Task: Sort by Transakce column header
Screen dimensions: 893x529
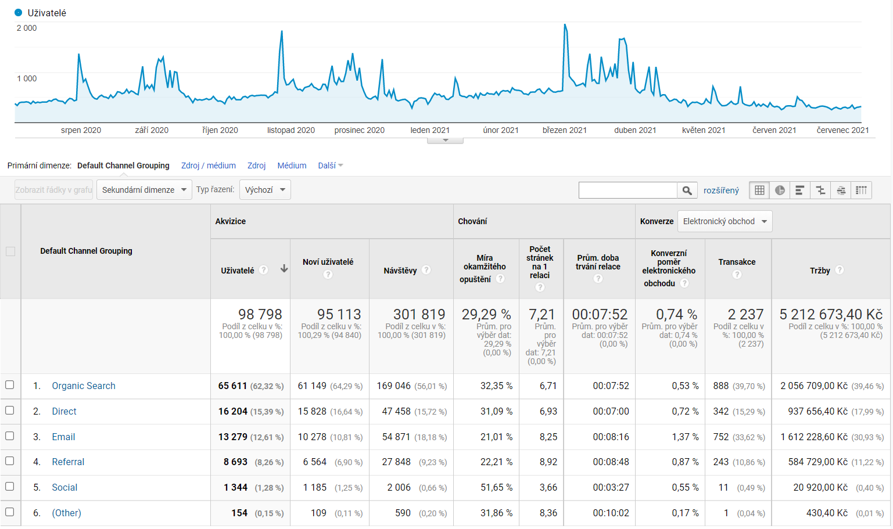Action: (x=737, y=262)
